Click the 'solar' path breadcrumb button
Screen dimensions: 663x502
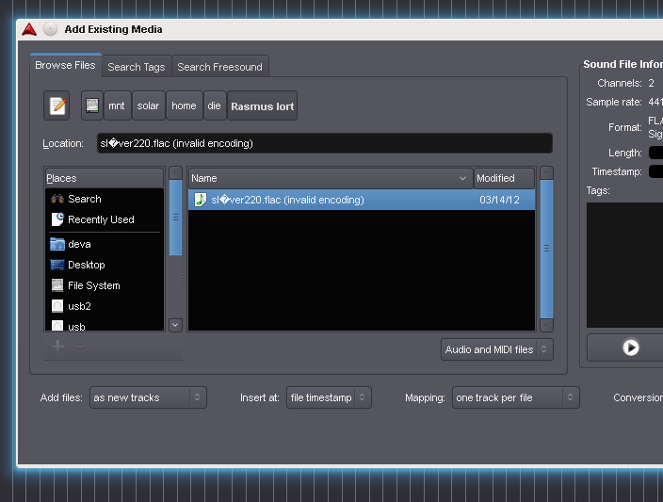coord(148,106)
